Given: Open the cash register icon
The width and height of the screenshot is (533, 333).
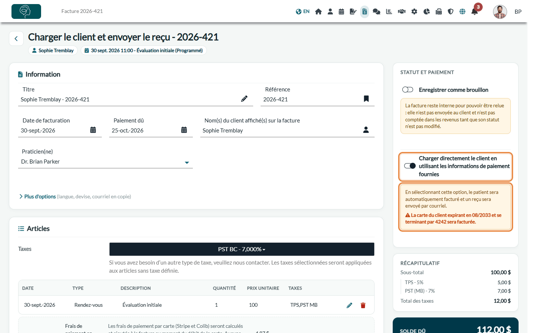Looking at the screenshot, I should click(439, 11).
